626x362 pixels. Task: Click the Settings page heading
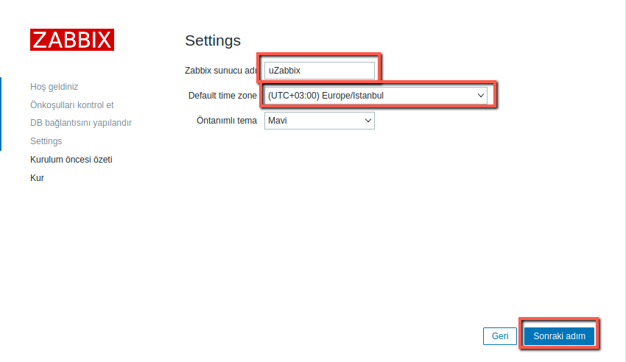tap(213, 40)
